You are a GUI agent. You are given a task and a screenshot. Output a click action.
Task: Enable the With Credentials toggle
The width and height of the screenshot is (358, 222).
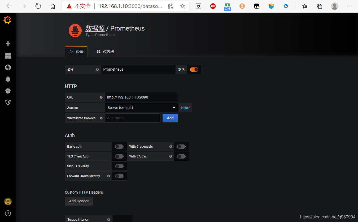(x=181, y=147)
